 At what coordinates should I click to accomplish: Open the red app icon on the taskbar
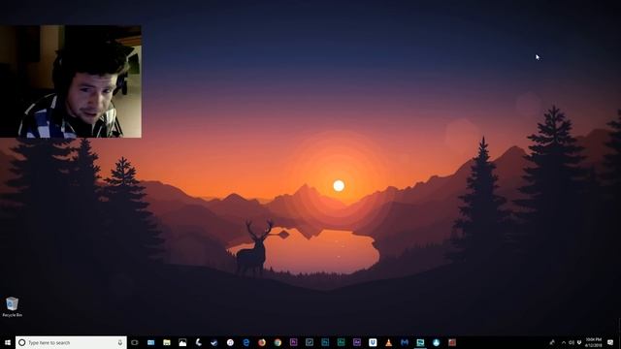click(x=452, y=342)
